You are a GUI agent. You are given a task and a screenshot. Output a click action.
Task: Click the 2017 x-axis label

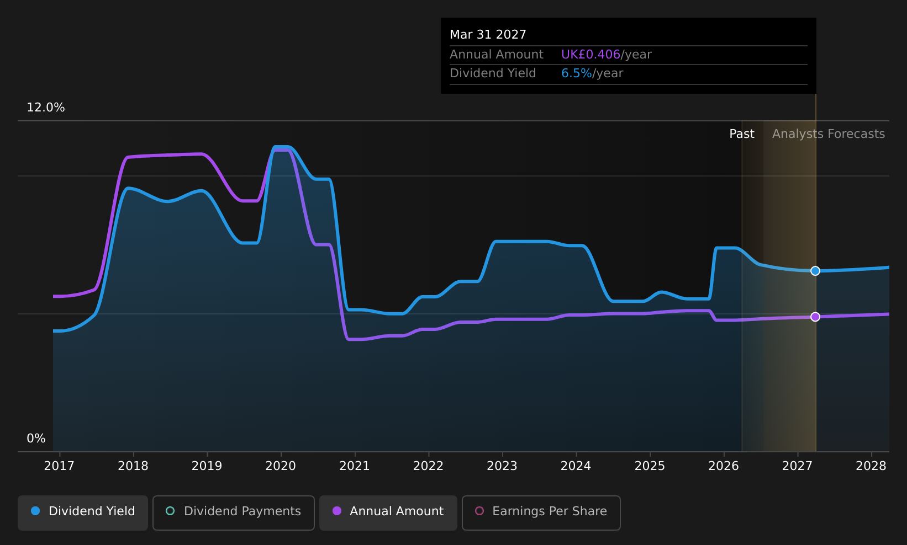pyautogui.click(x=59, y=466)
